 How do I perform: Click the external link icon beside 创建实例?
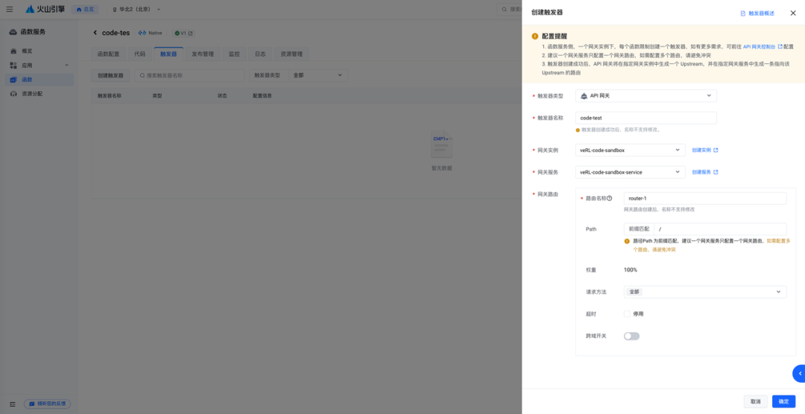pos(716,150)
